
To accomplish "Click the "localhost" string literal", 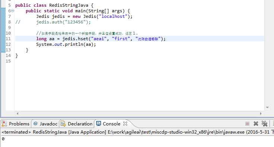I will click(113, 16).
